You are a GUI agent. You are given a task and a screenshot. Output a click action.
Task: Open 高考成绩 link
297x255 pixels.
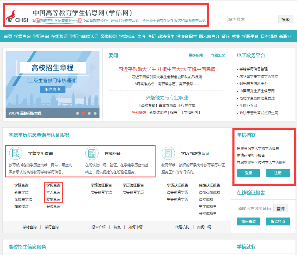(206, 199)
